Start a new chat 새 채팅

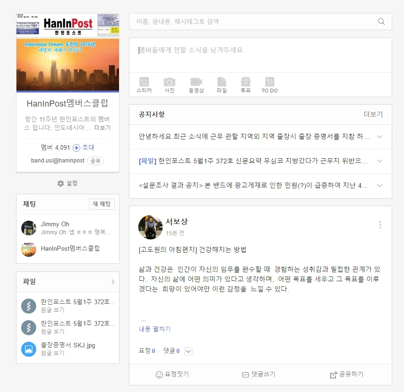(x=102, y=204)
